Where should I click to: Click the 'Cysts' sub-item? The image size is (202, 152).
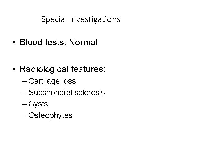pos(38,104)
